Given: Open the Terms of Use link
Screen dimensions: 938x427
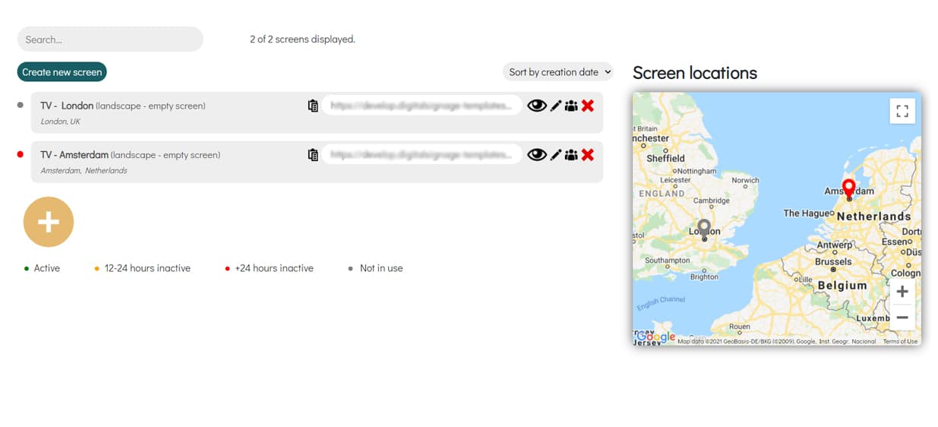Looking at the screenshot, I should point(900,342).
